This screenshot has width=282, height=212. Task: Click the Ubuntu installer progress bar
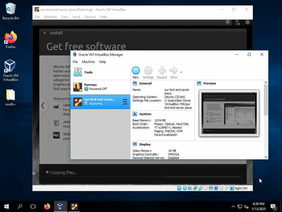click(x=143, y=177)
